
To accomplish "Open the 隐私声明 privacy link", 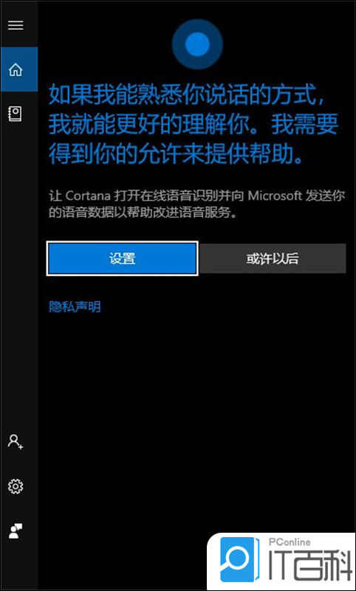I will click(75, 306).
